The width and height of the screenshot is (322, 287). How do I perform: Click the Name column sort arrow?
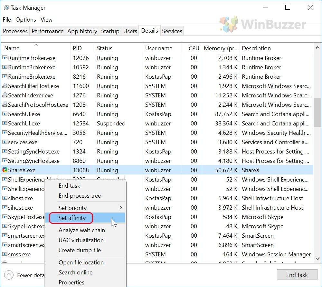click(x=35, y=45)
